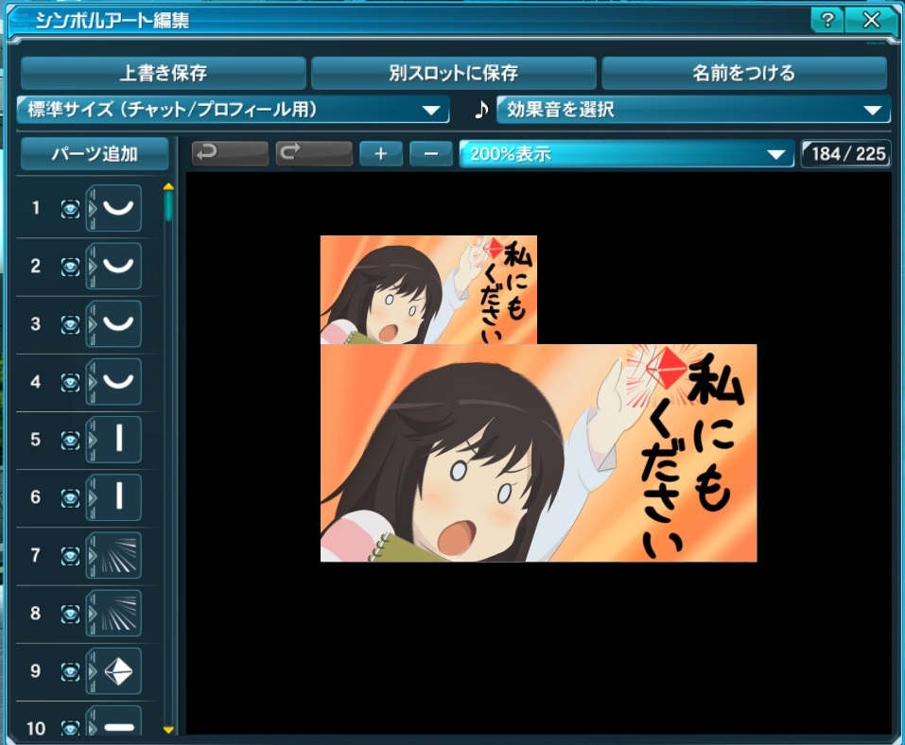Zoom out with the minus button
Image resolution: width=905 pixels, height=745 pixels.
(x=430, y=153)
